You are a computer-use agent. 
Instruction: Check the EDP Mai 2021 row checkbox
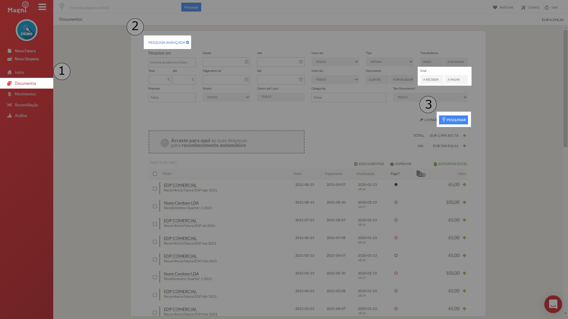point(155,260)
